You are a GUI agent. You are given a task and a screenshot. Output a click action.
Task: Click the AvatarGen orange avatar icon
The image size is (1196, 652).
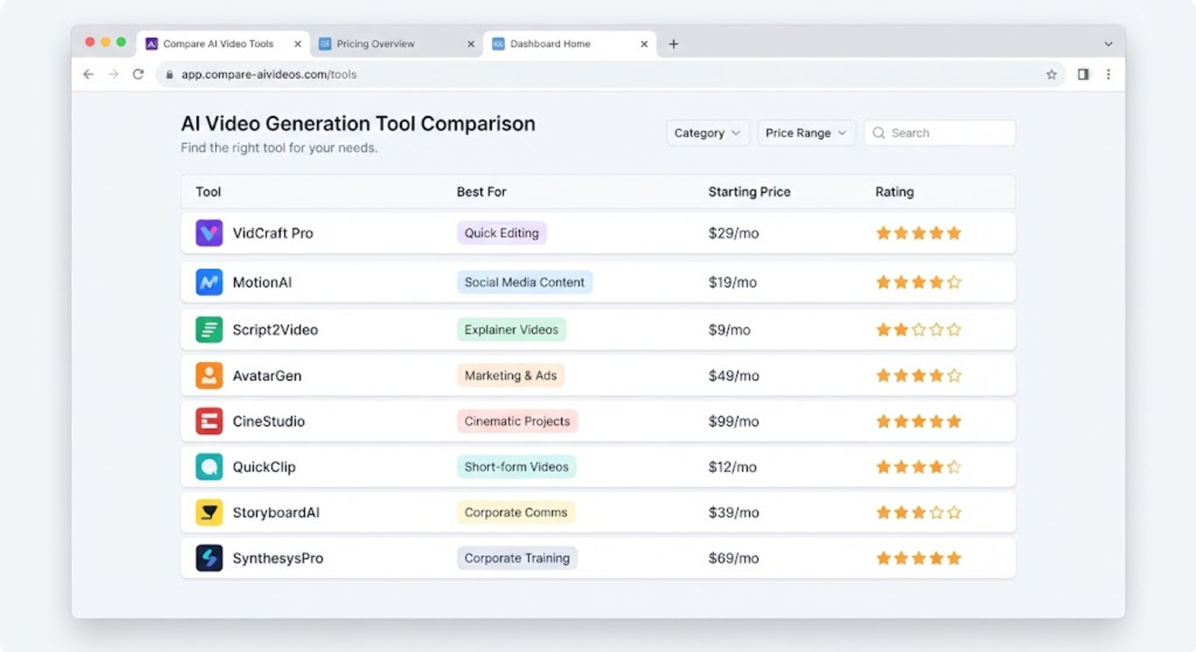(209, 376)
